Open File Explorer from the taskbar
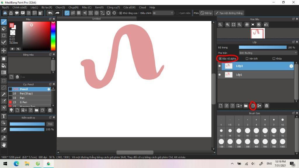This screenshot has width=299, height=168. tap(27, 164)
